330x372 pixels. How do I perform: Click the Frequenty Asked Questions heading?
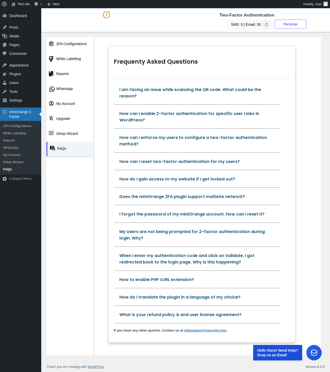[x=156, y=62]
